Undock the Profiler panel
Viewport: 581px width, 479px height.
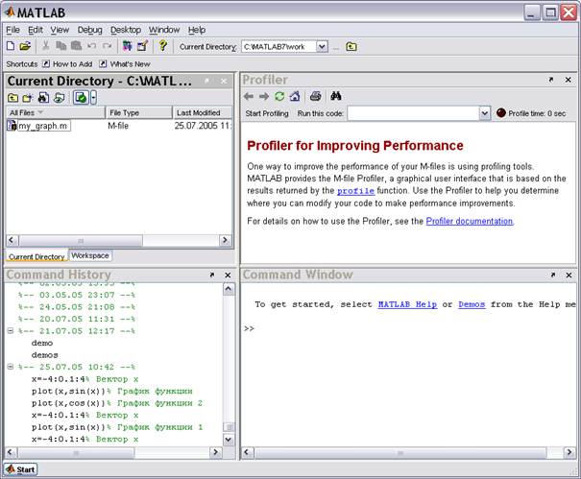[551, 80]
